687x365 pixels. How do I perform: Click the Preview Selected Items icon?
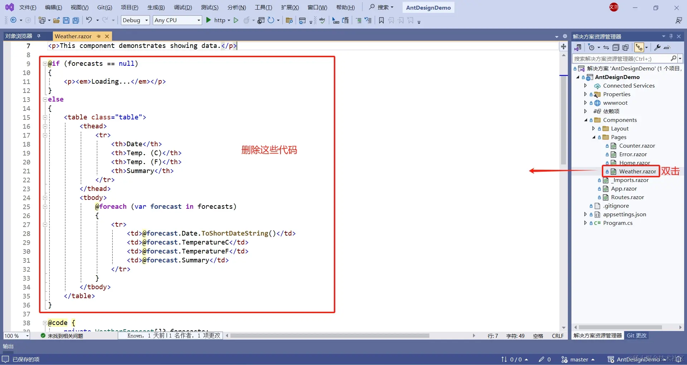pyautogui.click(x=667, y=48)
